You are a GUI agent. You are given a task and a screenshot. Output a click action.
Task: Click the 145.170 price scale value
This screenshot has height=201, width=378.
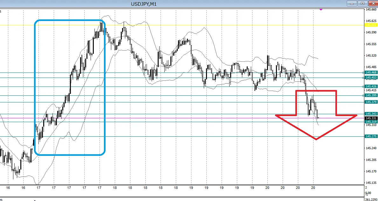(x=371, y=171)
